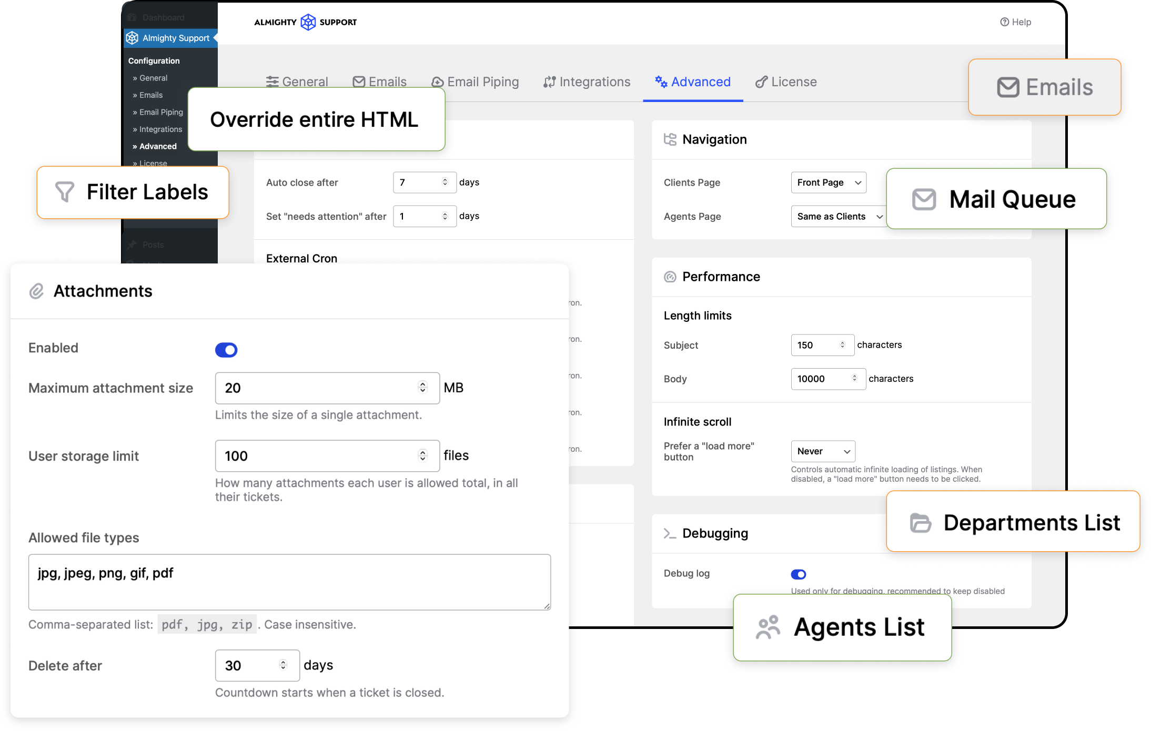Click the Agents List card
The width and height of the screenshot is (1151, 731).
[x=842, y=627]
